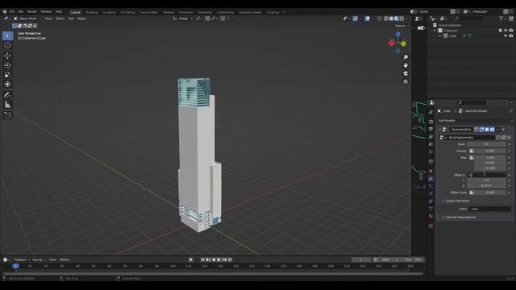The width and height of the screenshot is (516, 290).
Task: Select the Move tool
Action: tap(7, 56)
